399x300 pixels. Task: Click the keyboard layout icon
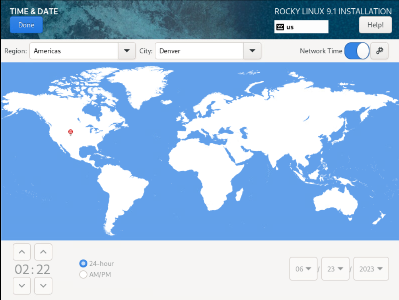click(x=280, y=27)
